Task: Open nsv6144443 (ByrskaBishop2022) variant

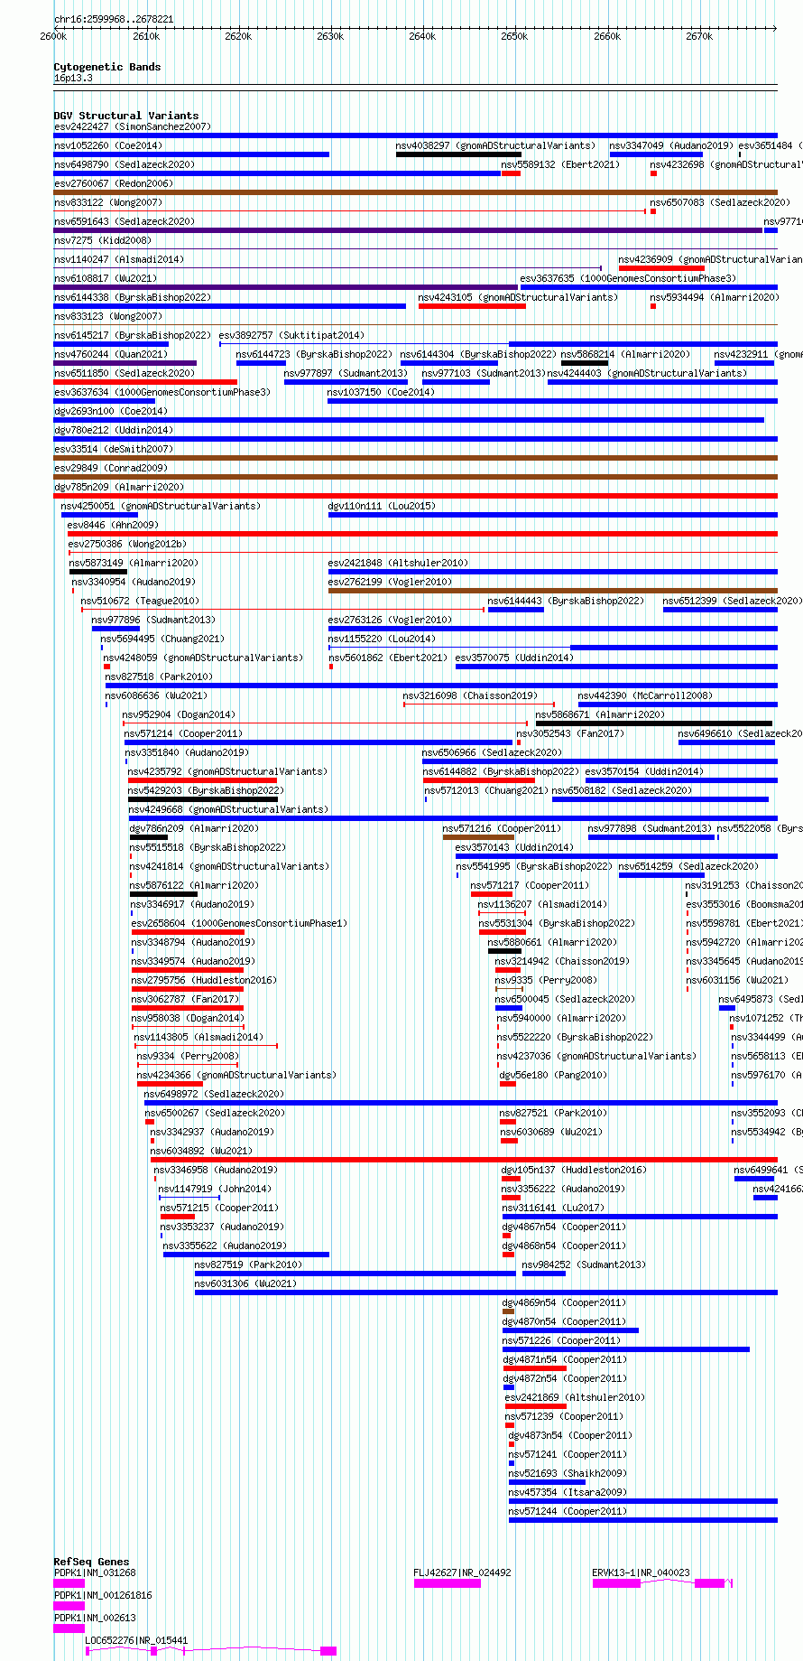Action: [x=567, y=601]
